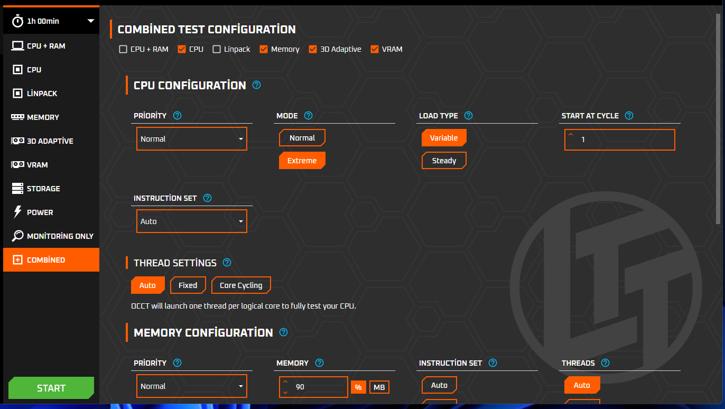The height and width of the screenshot is (409, 725).
Task: Uncheck the Memory test checkbox
Action: coord(264,49)
